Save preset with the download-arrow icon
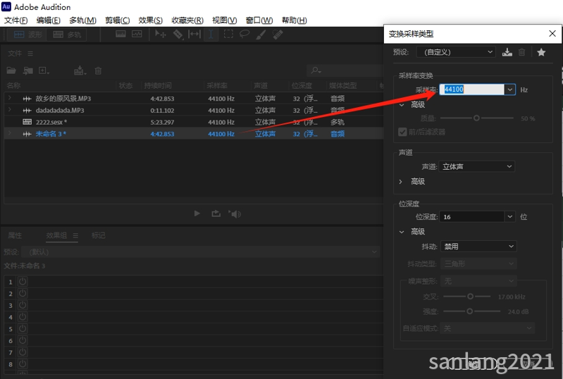Screen dimensions: 563x379 tap(507, 52)
